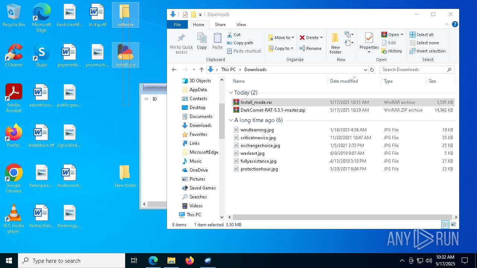The height and width of the screenshot is (268, 477).
Task: Select the install.exe desktop icon
Action: 125,55
